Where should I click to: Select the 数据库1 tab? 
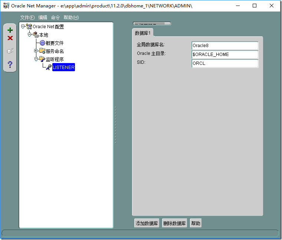click(x=142, y=33)
